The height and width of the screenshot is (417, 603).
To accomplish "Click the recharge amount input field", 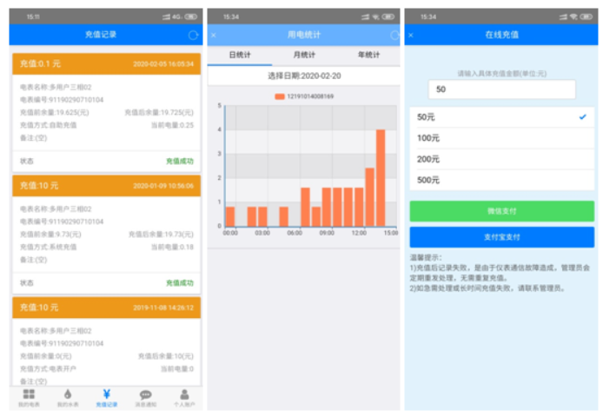I will pyautogui.click(x=501, y=89).
